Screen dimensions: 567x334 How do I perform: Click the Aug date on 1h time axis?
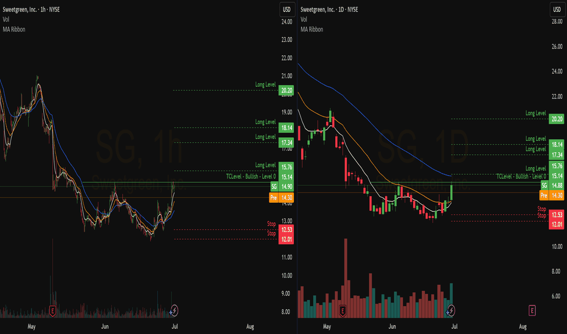(x=250, y=327)
